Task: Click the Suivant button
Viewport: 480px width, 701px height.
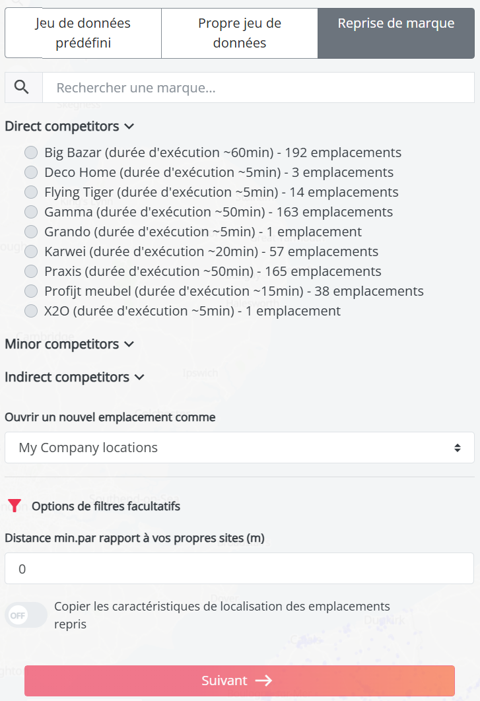Action: 239,681
